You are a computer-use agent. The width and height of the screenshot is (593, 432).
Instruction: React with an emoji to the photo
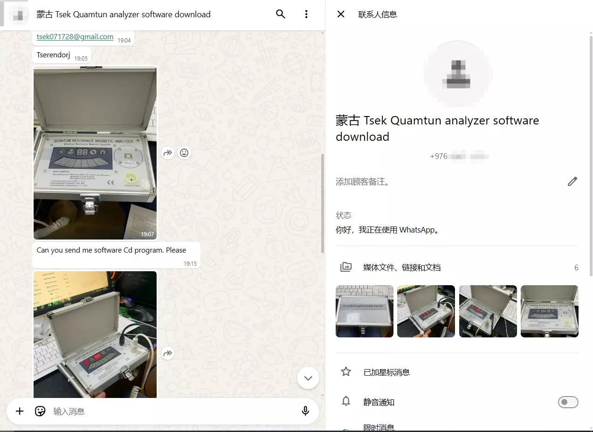tap(184, 152)
